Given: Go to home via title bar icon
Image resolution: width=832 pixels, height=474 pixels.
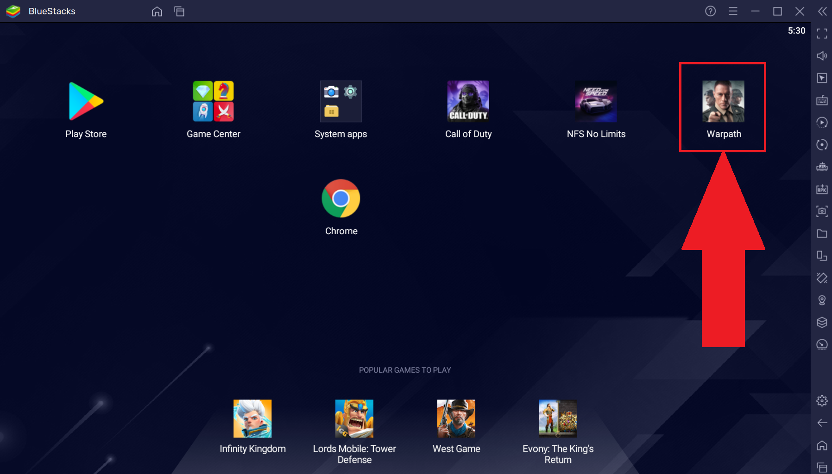Looking at the screenshot, I should [x=157, y=12].
